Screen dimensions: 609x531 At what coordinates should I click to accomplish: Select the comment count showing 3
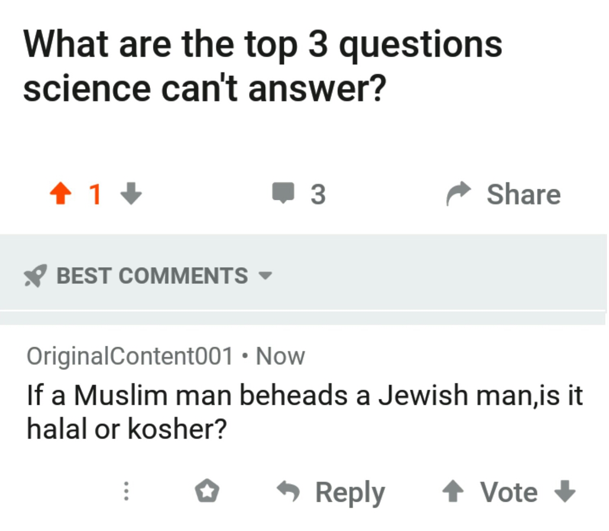(318, 194)
